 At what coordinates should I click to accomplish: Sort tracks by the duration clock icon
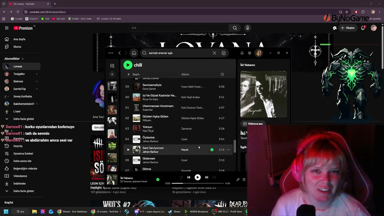pyautogui.click(x=222, y=74)
